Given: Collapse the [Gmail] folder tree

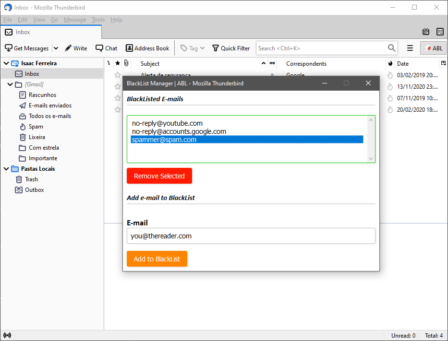Looking at the screenshot, I should click(10, 84).
